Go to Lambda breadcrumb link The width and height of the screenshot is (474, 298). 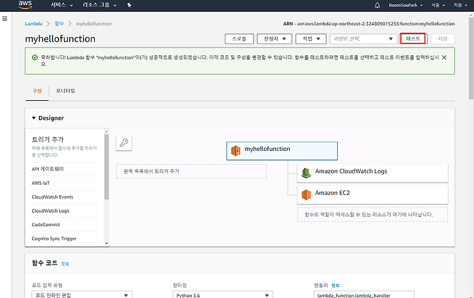34,24
